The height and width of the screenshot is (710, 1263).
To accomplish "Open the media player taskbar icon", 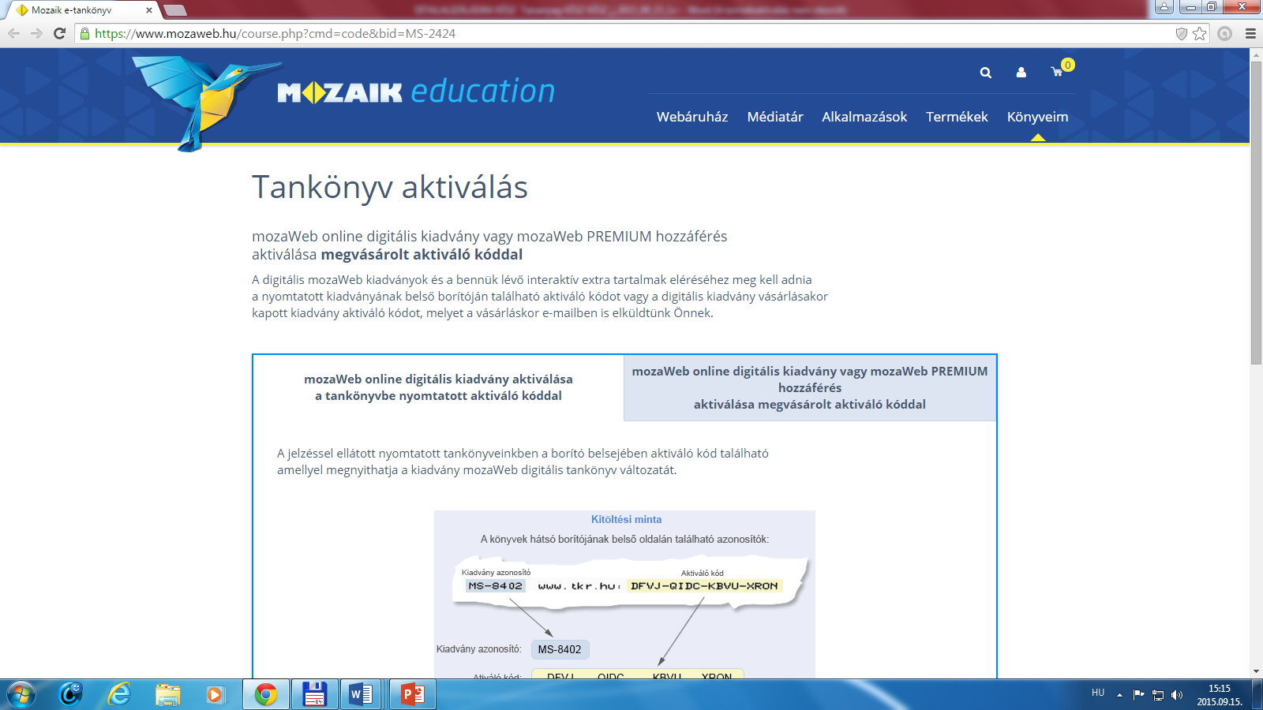I will [214, 694].
